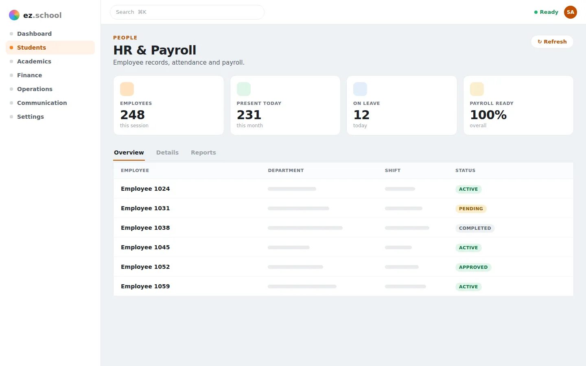Viewport: 586px width, 366px height.
Task: Click the APPROVED badge for Employee 1052
Action: (473, 267)
